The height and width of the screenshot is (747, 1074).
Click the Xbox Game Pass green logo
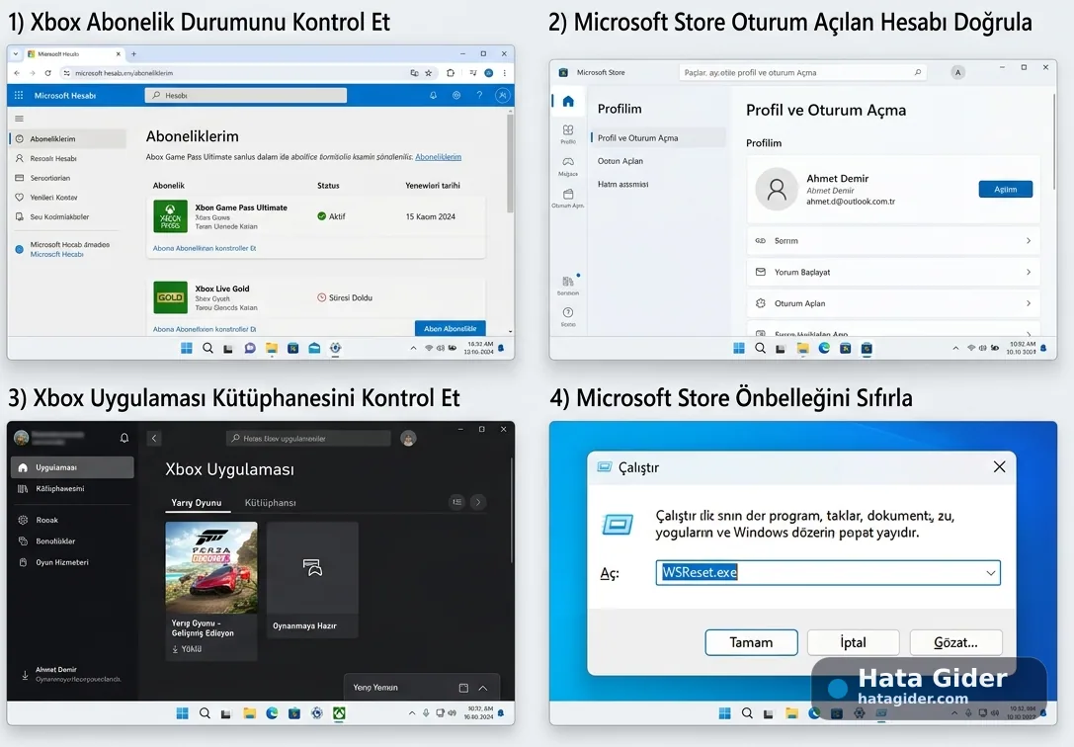pyautogui.click(x=170, y=217)
